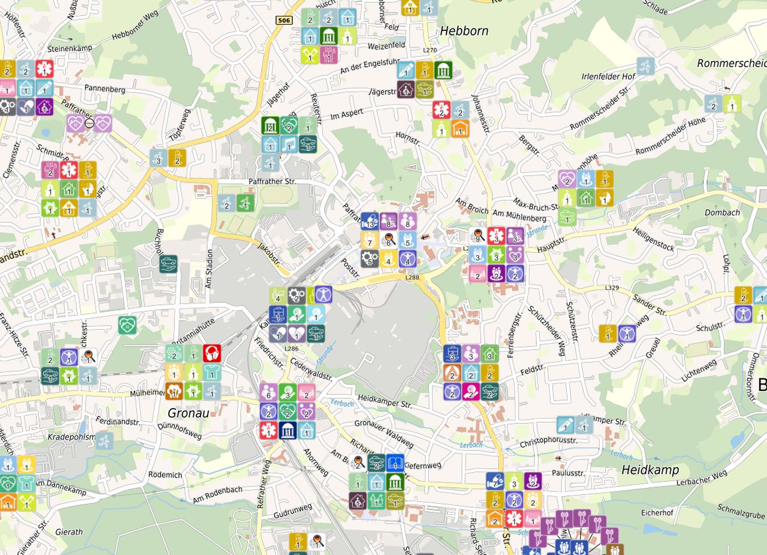Select the Gudrunweg label
767x555 pixels.
coord(293,511)
